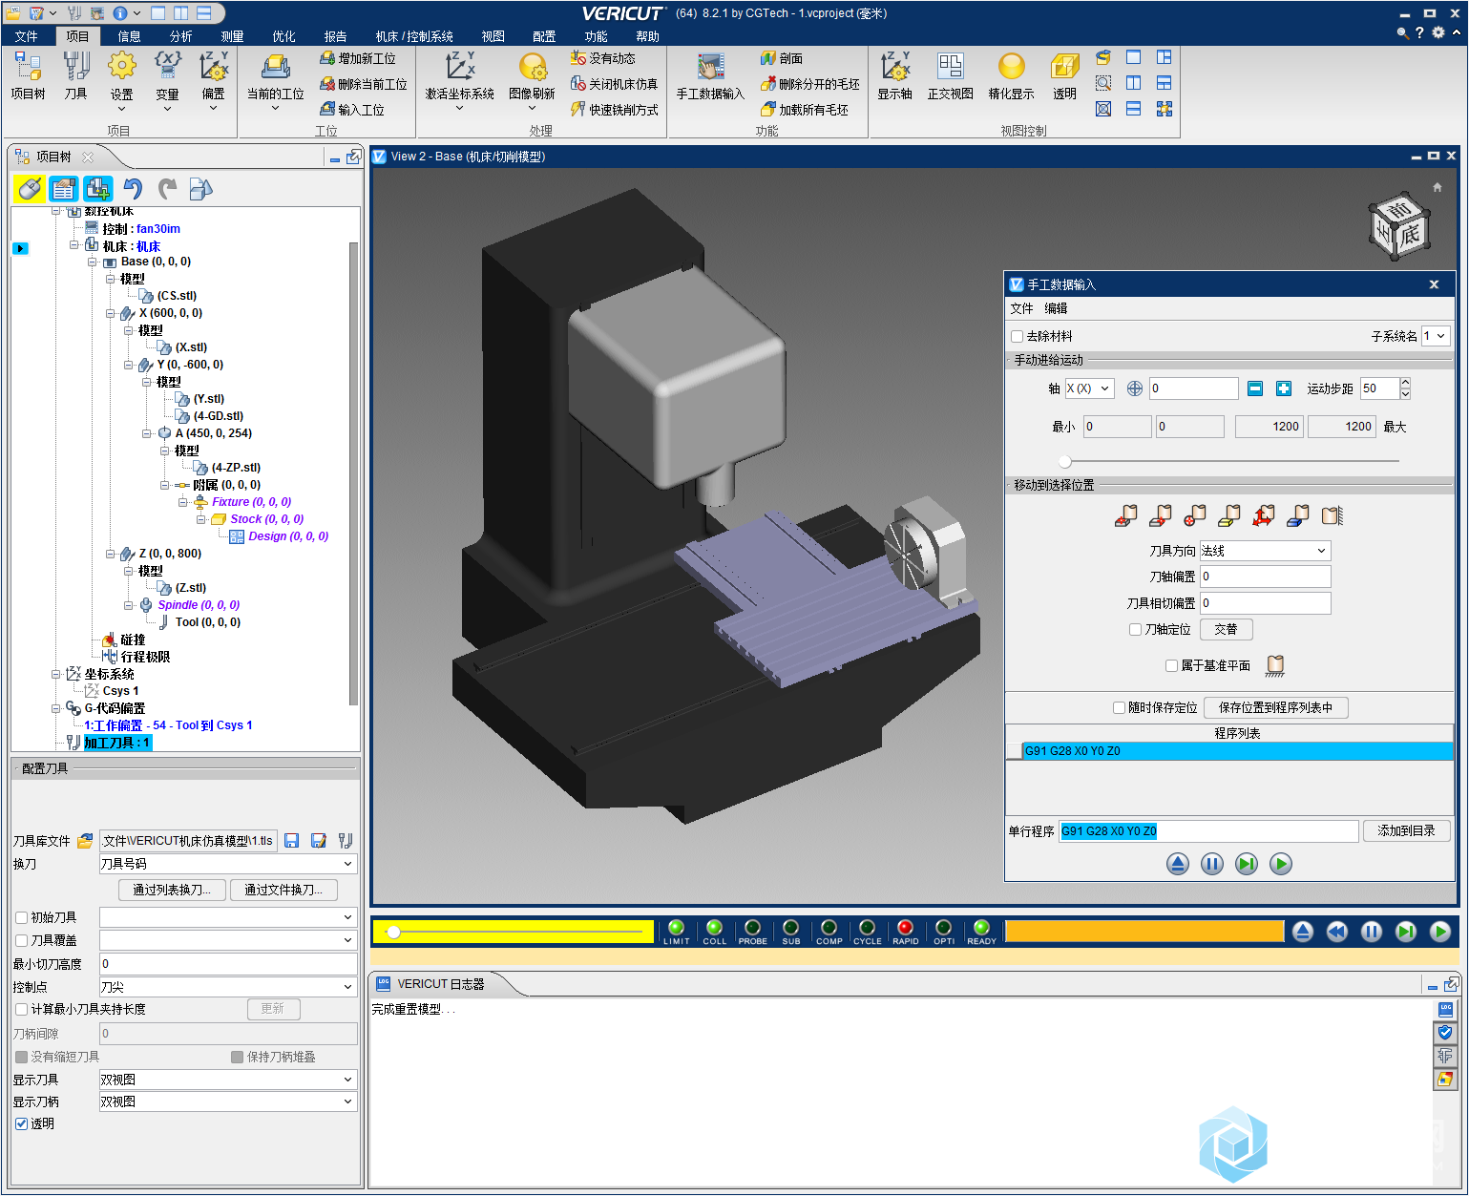Open 手工数据输入 ribbon tool
1469x1196 pixels.
click(710, 75)
